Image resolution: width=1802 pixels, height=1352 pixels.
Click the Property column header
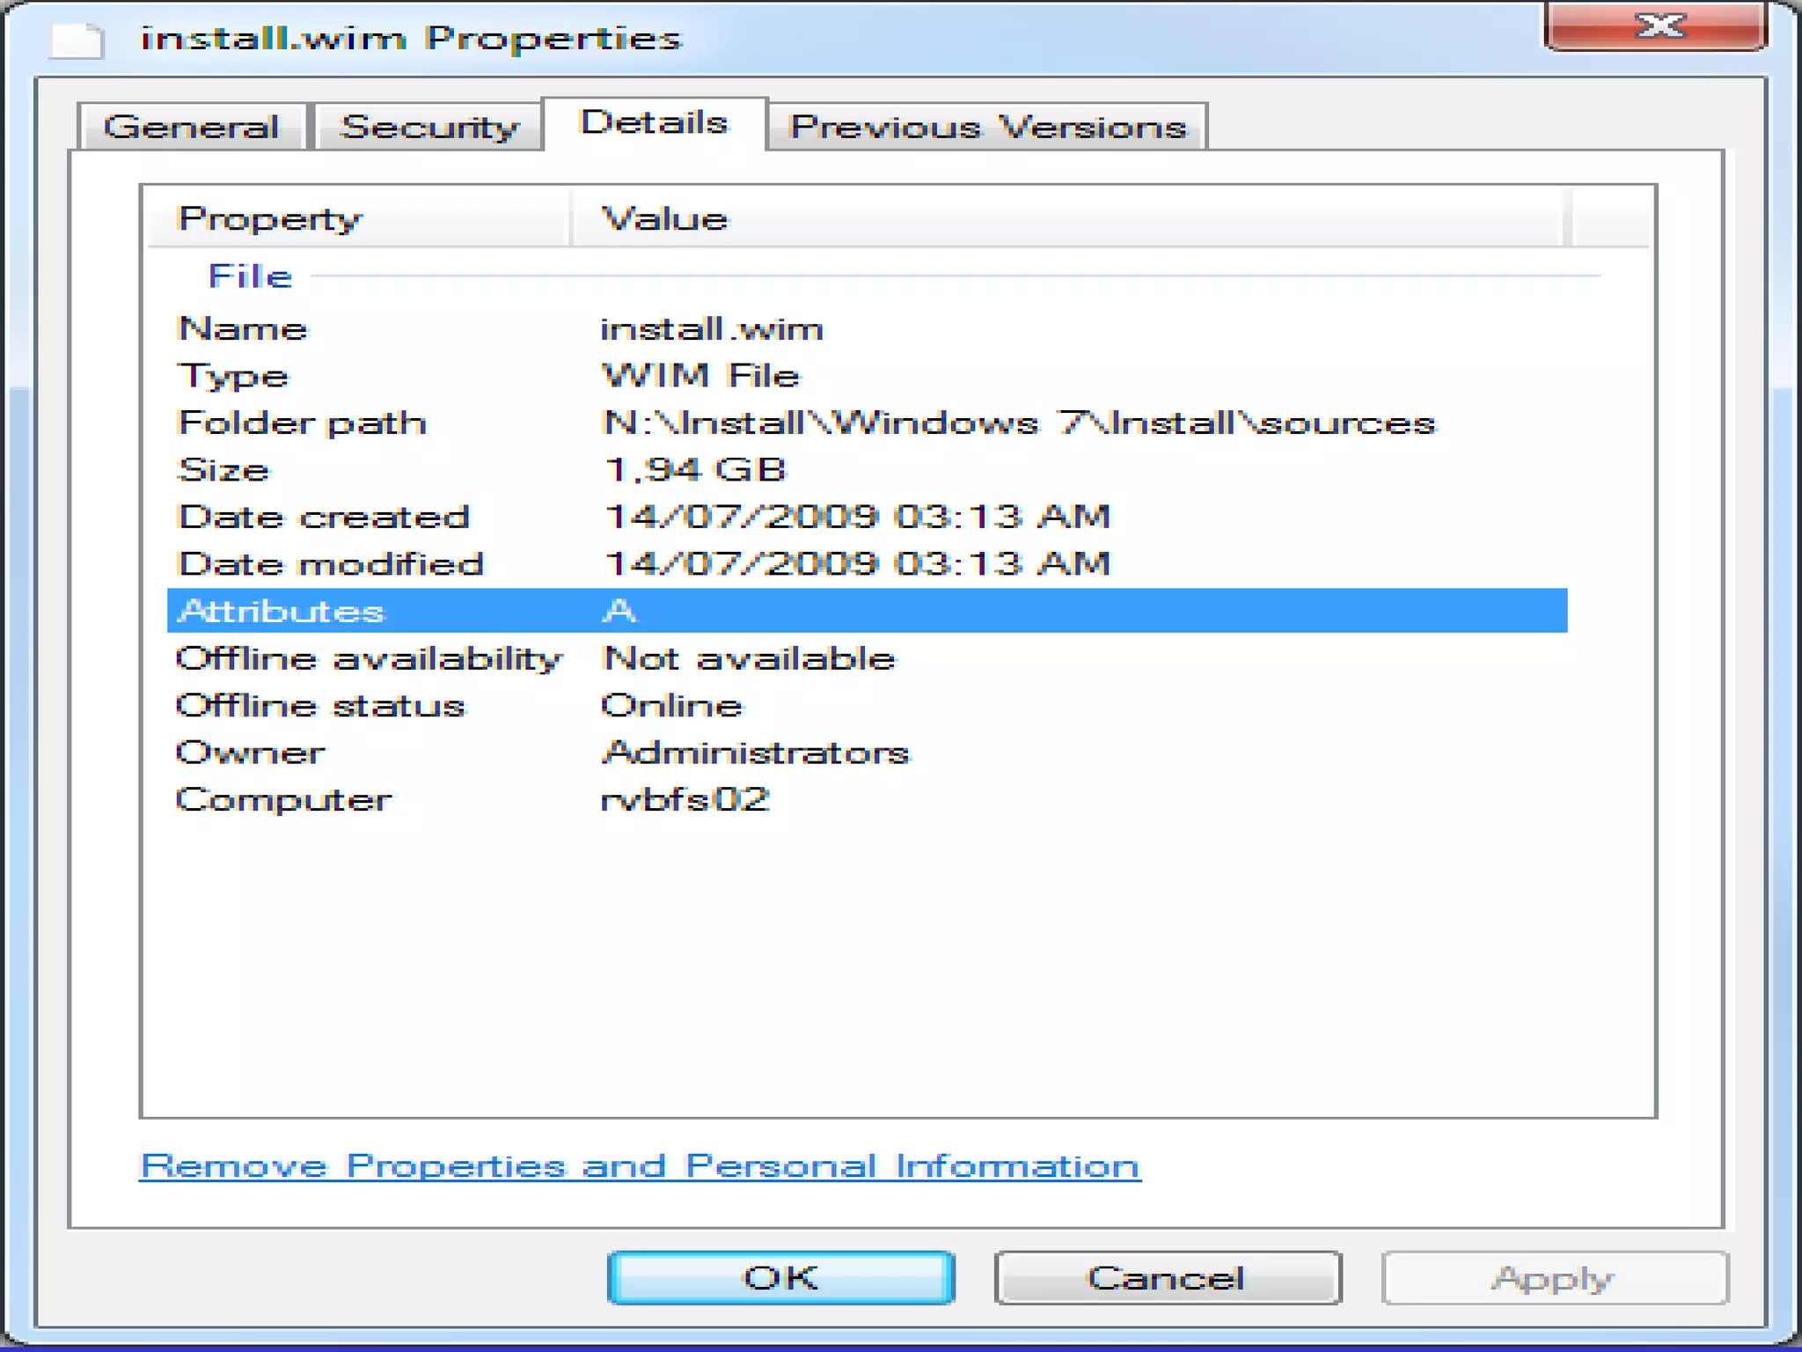tap(358, 217)
